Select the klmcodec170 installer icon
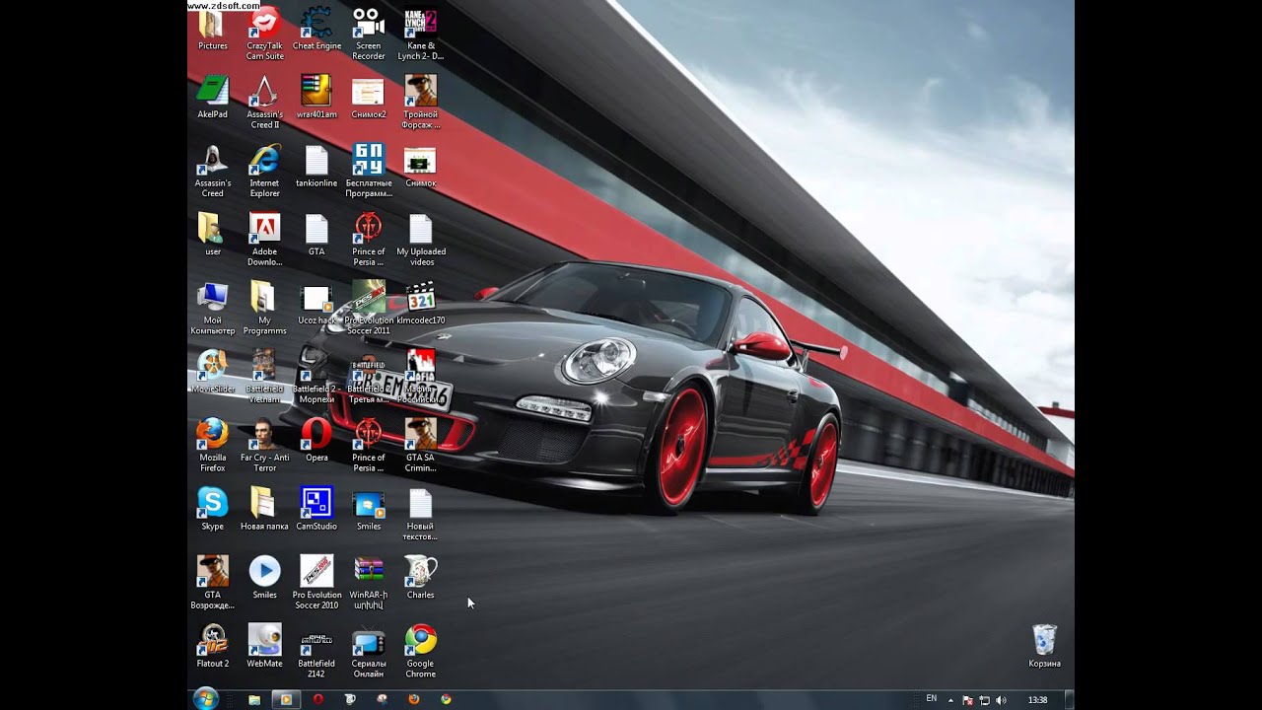This screenshot has width=1262, height=710. 420,304
